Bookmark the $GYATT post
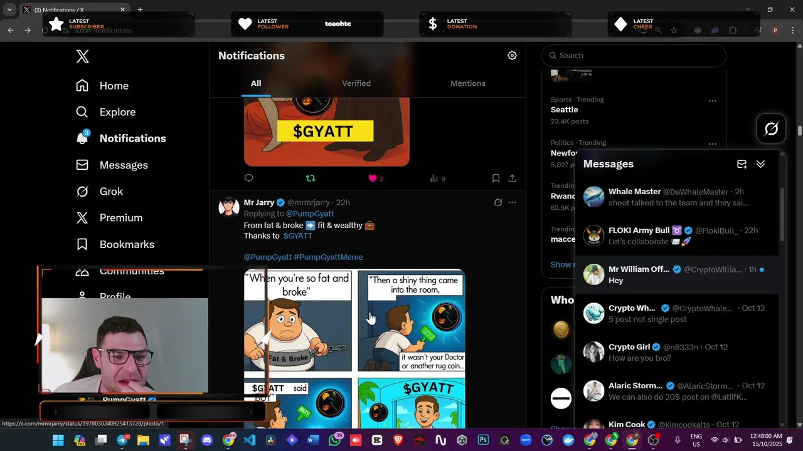 coord(496,179)
